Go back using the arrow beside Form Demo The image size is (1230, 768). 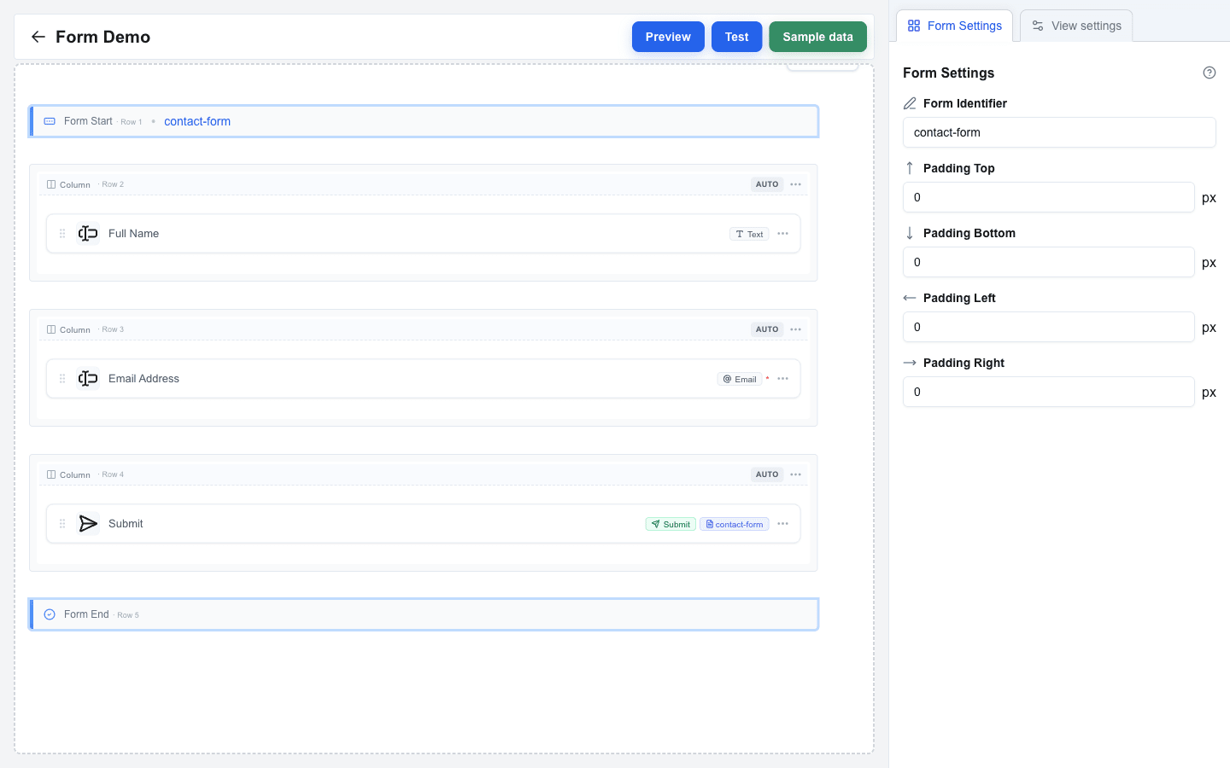(x=38, y=37)
